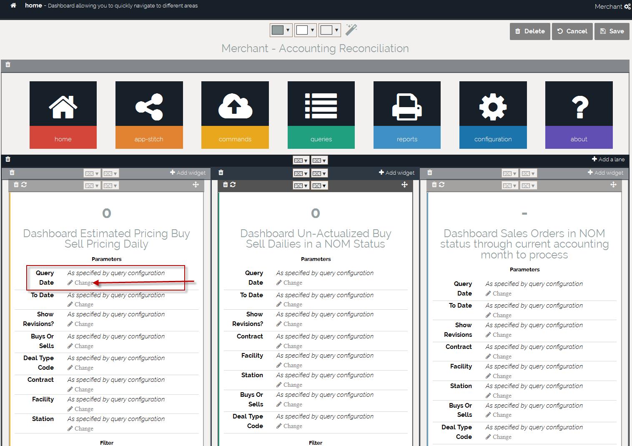Click the Save button
Viewport: 632px width, 446px height.
coord(612,31)
